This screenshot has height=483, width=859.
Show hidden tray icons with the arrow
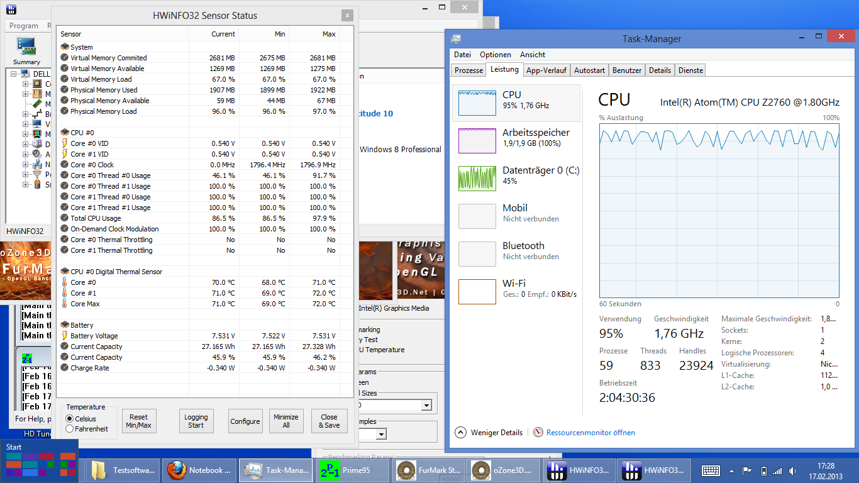(x=731, y=470)
